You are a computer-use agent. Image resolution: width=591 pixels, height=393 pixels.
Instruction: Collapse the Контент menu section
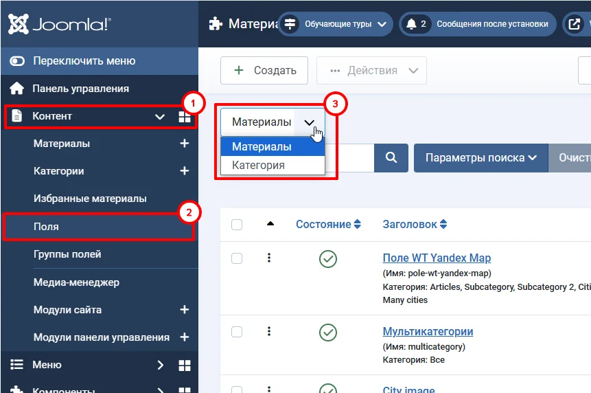pyautogui.click(x=160, y=117)
